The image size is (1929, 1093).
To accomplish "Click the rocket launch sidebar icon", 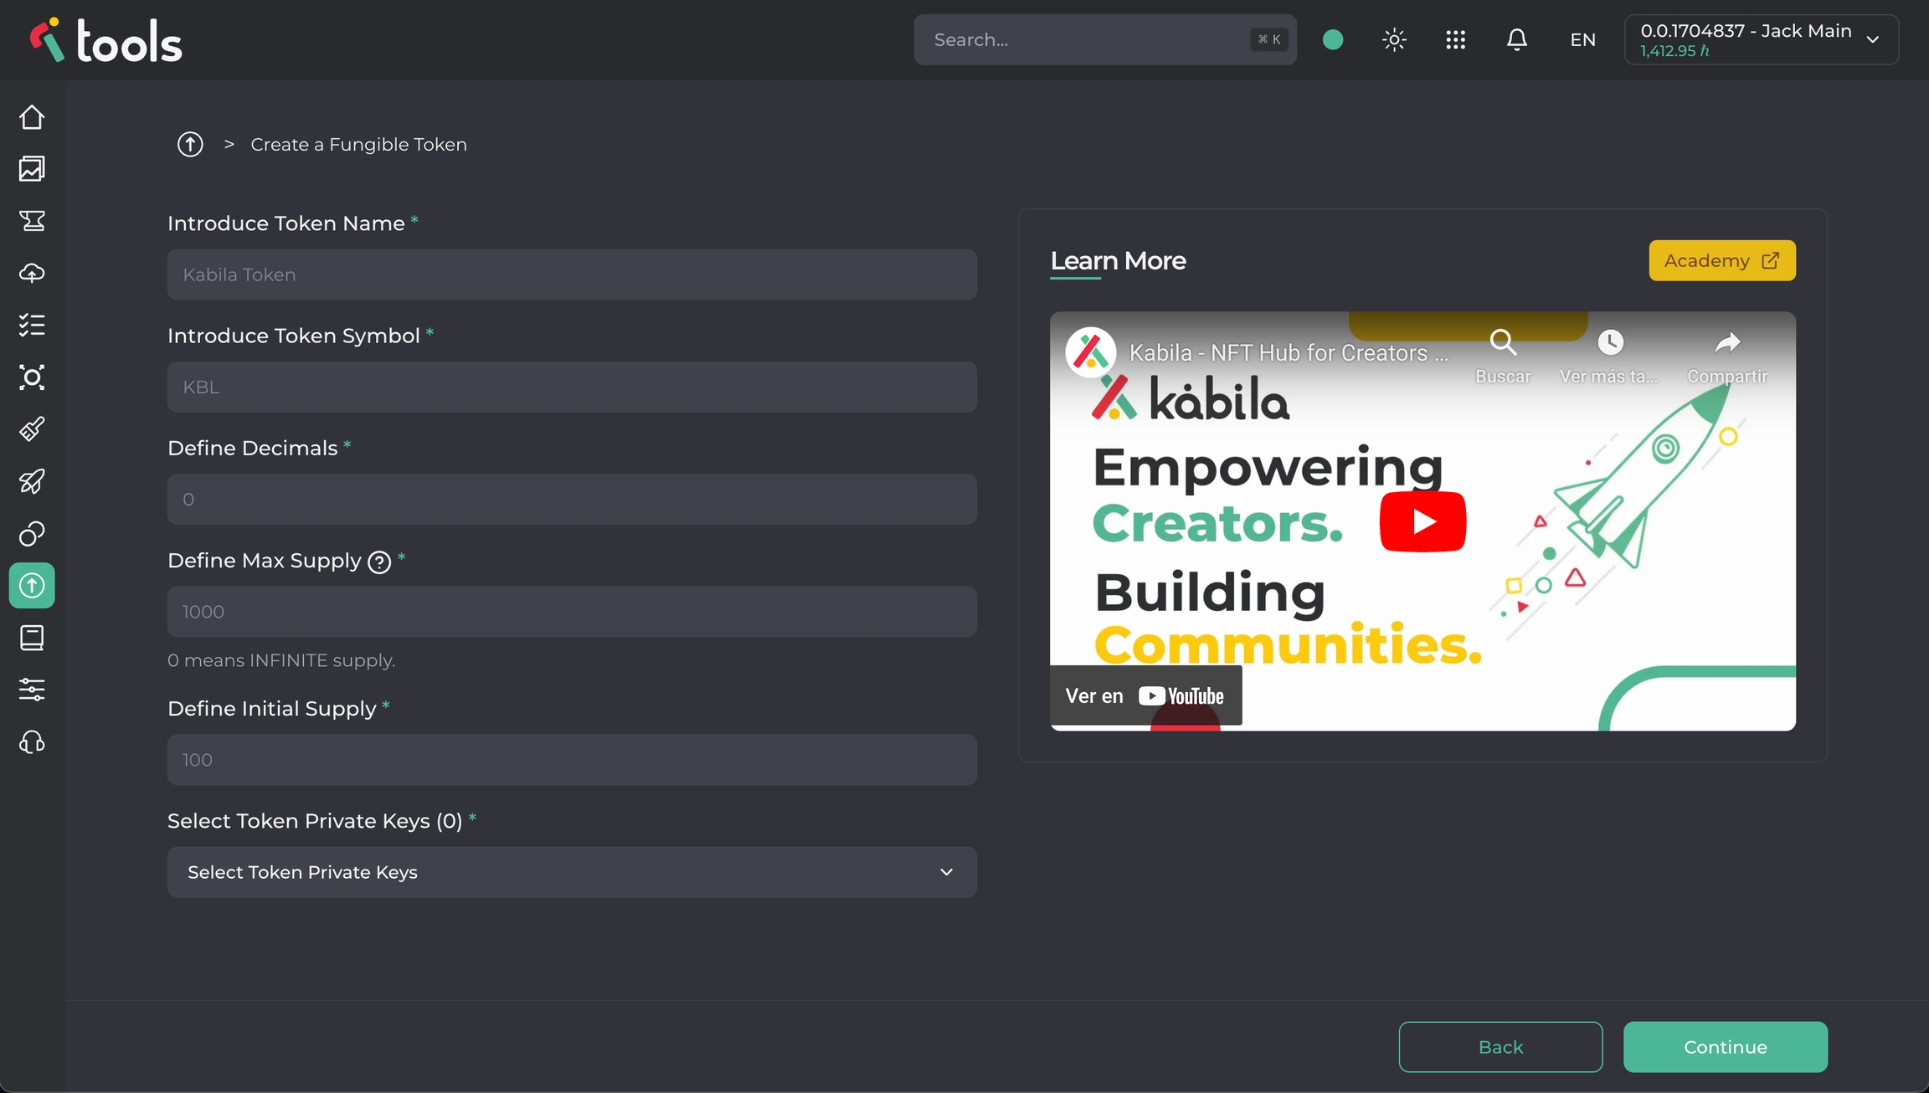I will [x=32, y=481].
